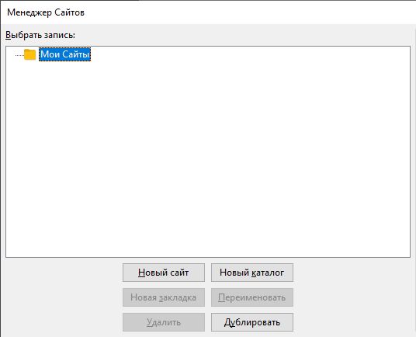The height and width of the screenshot is (337, 416).
Task: Select the Мои Сайты tree entry
Action: tap(64, 54)
